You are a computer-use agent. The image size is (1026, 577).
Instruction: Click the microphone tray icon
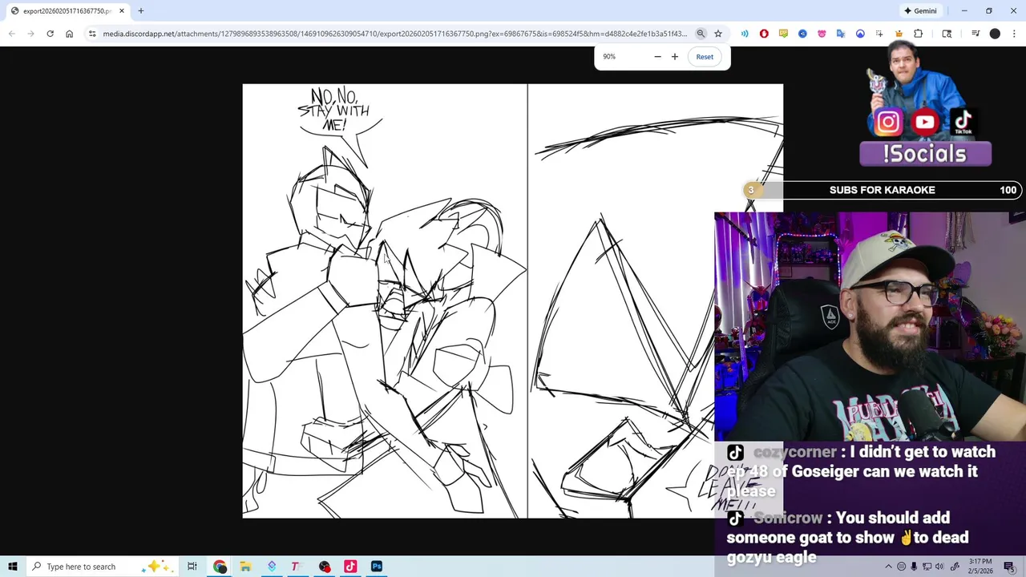pyautogui.click(x=914, y=567)
